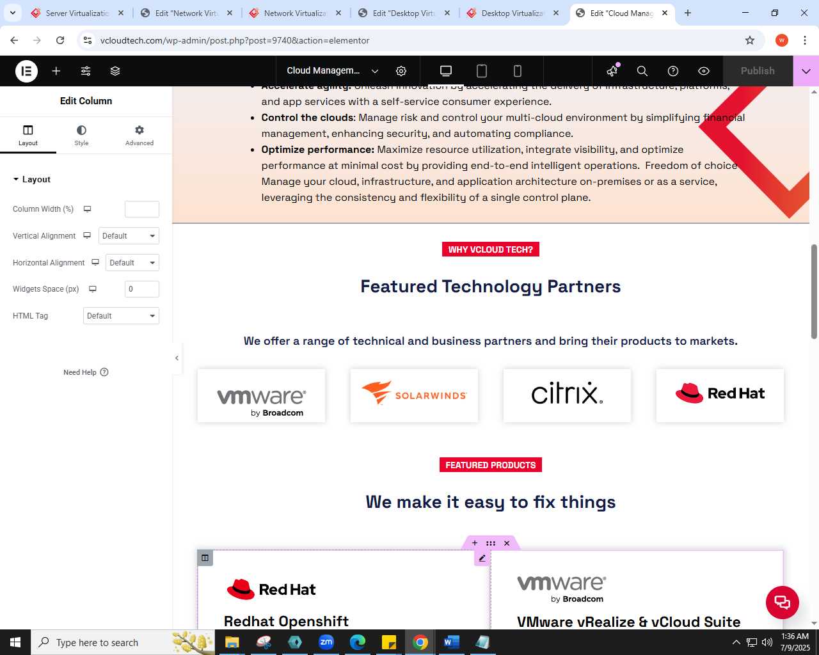Screen dimensions: 819x655
Task: Reload the page
Action: coord(60,40)
